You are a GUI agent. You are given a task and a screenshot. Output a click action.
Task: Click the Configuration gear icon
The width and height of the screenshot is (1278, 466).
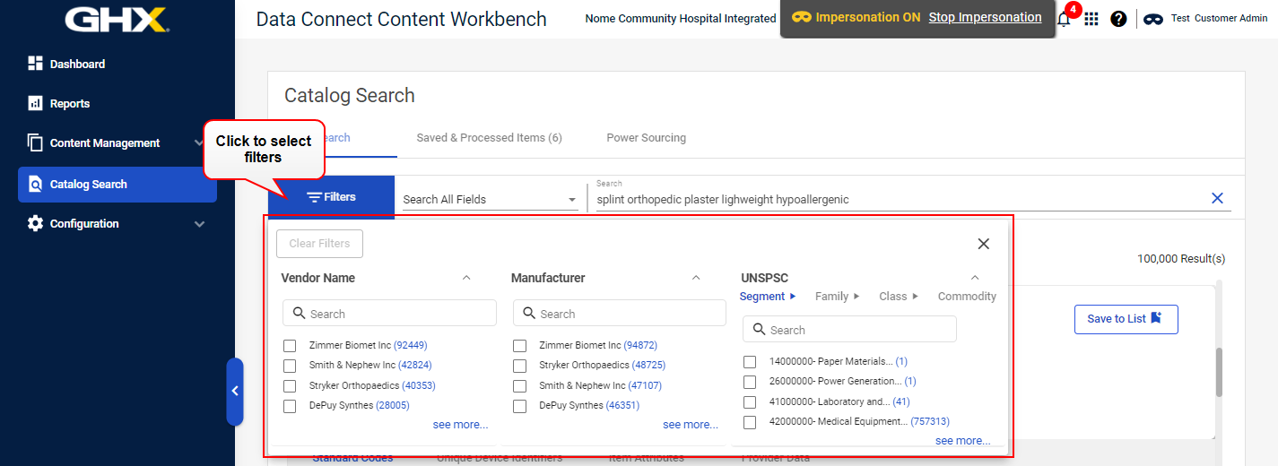coord(36,223)
